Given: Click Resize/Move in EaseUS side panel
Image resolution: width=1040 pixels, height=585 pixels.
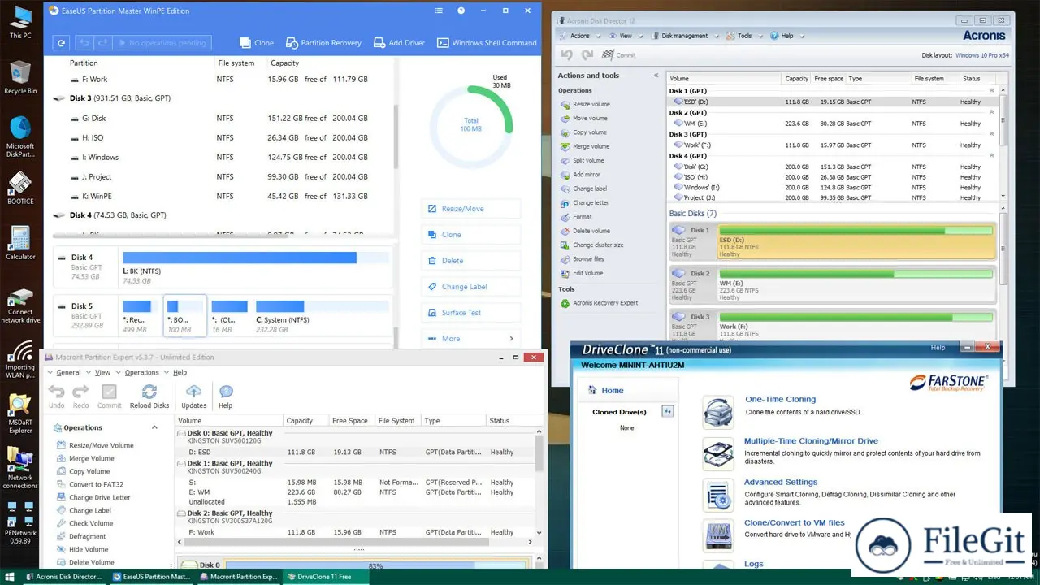Looking at the screenshot, I should [x=471, y=209].
